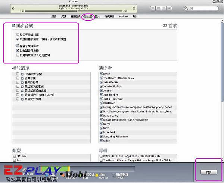Uncheck artist Justin Timberlake
This screenshot has height=183, width=224.
click(101, 99)
